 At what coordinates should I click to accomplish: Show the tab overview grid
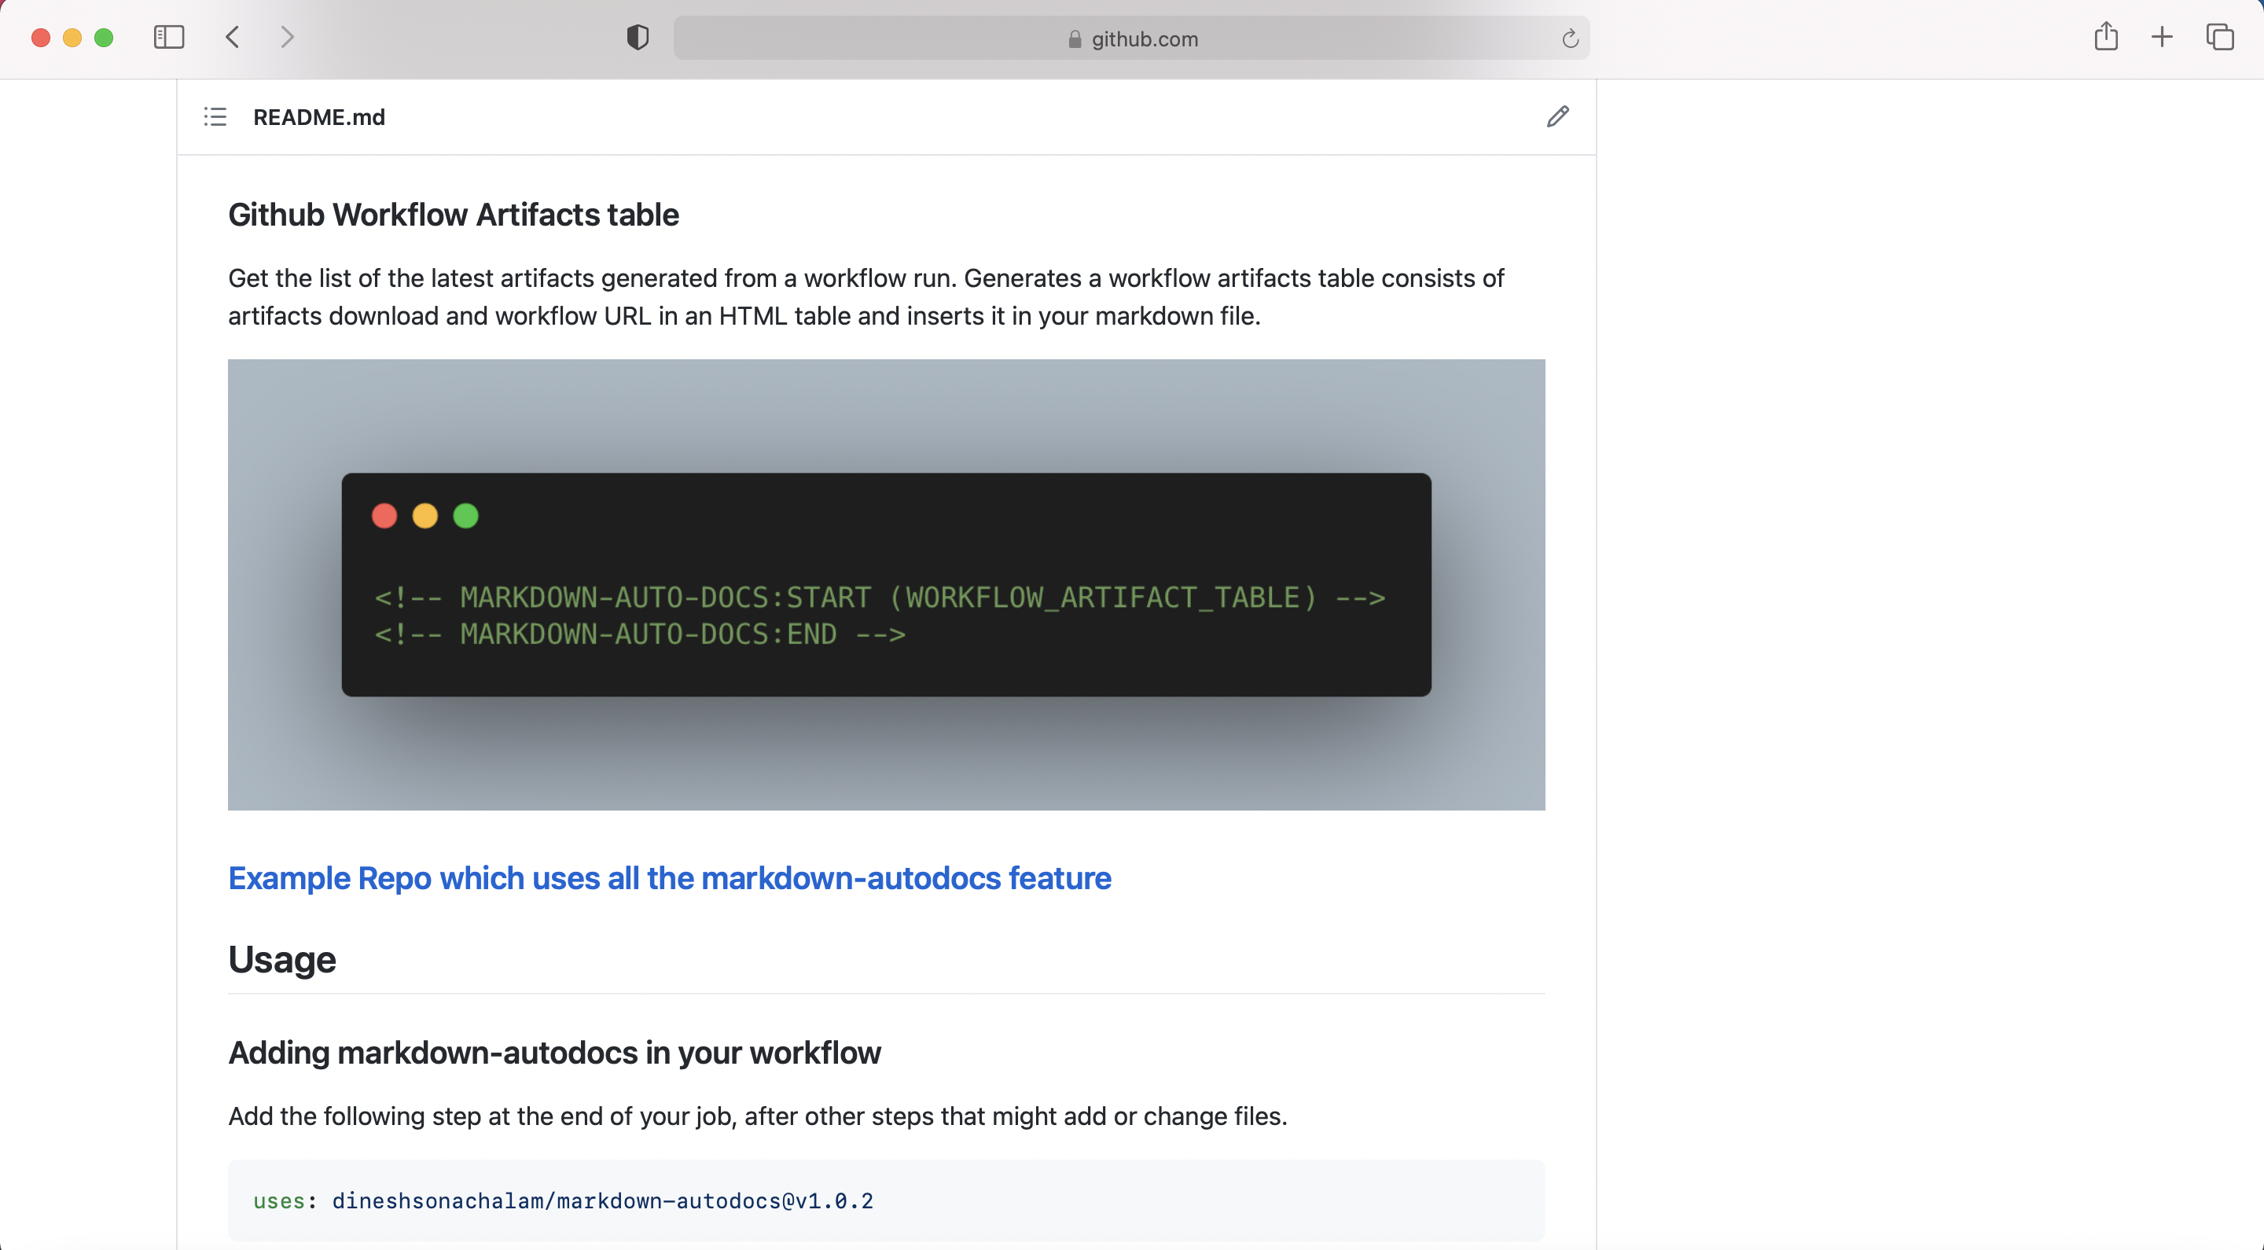2220,37
